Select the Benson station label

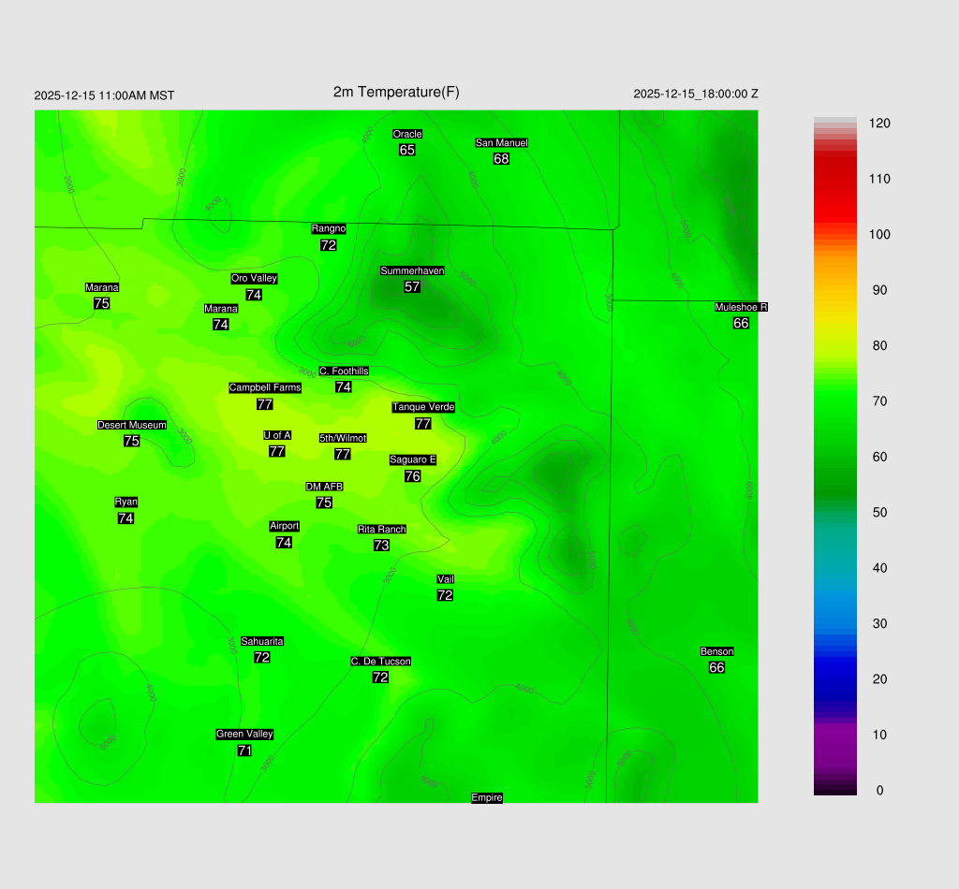(x=716, y=651)
